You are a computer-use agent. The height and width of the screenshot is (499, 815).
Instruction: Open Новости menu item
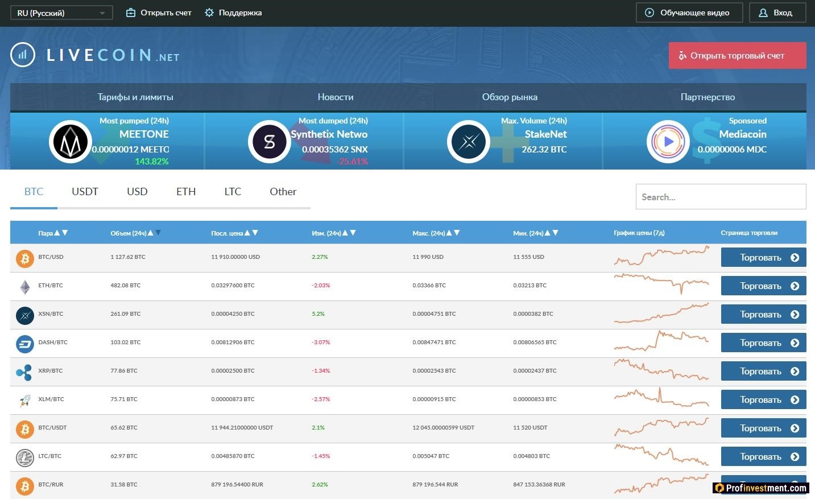tap(336, 97)
